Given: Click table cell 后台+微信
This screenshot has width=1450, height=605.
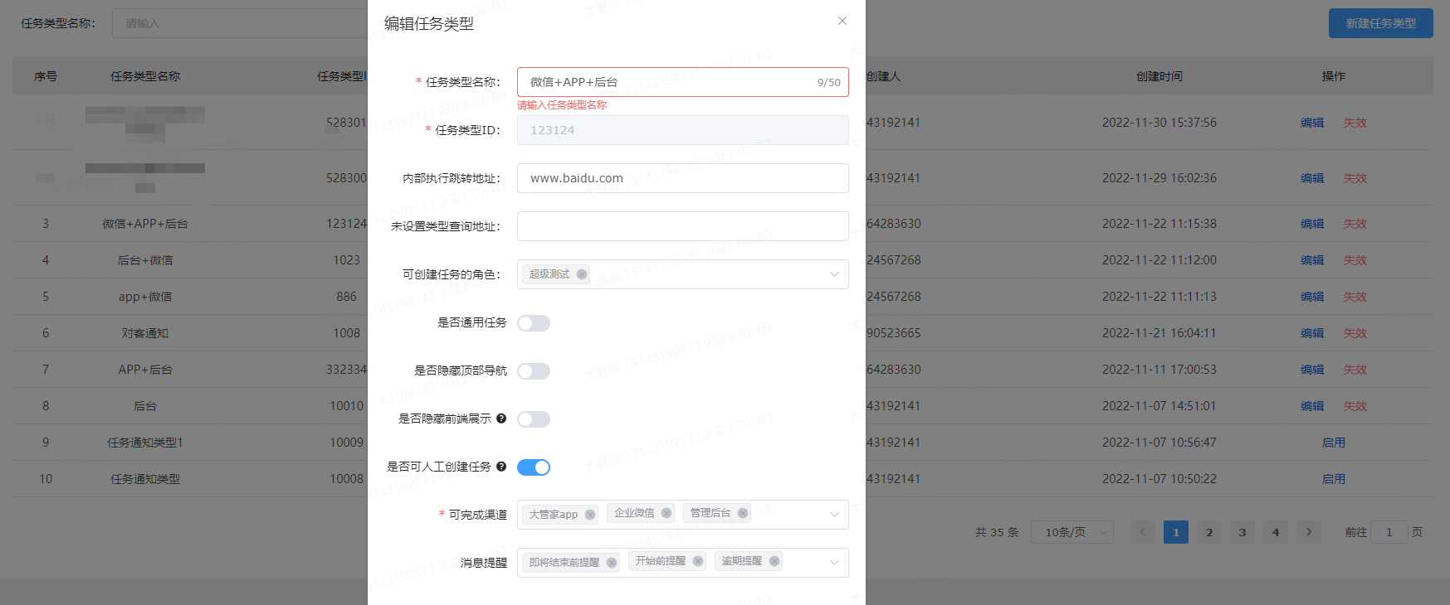Looking at the screenshot, I should (x=145, y=260).
